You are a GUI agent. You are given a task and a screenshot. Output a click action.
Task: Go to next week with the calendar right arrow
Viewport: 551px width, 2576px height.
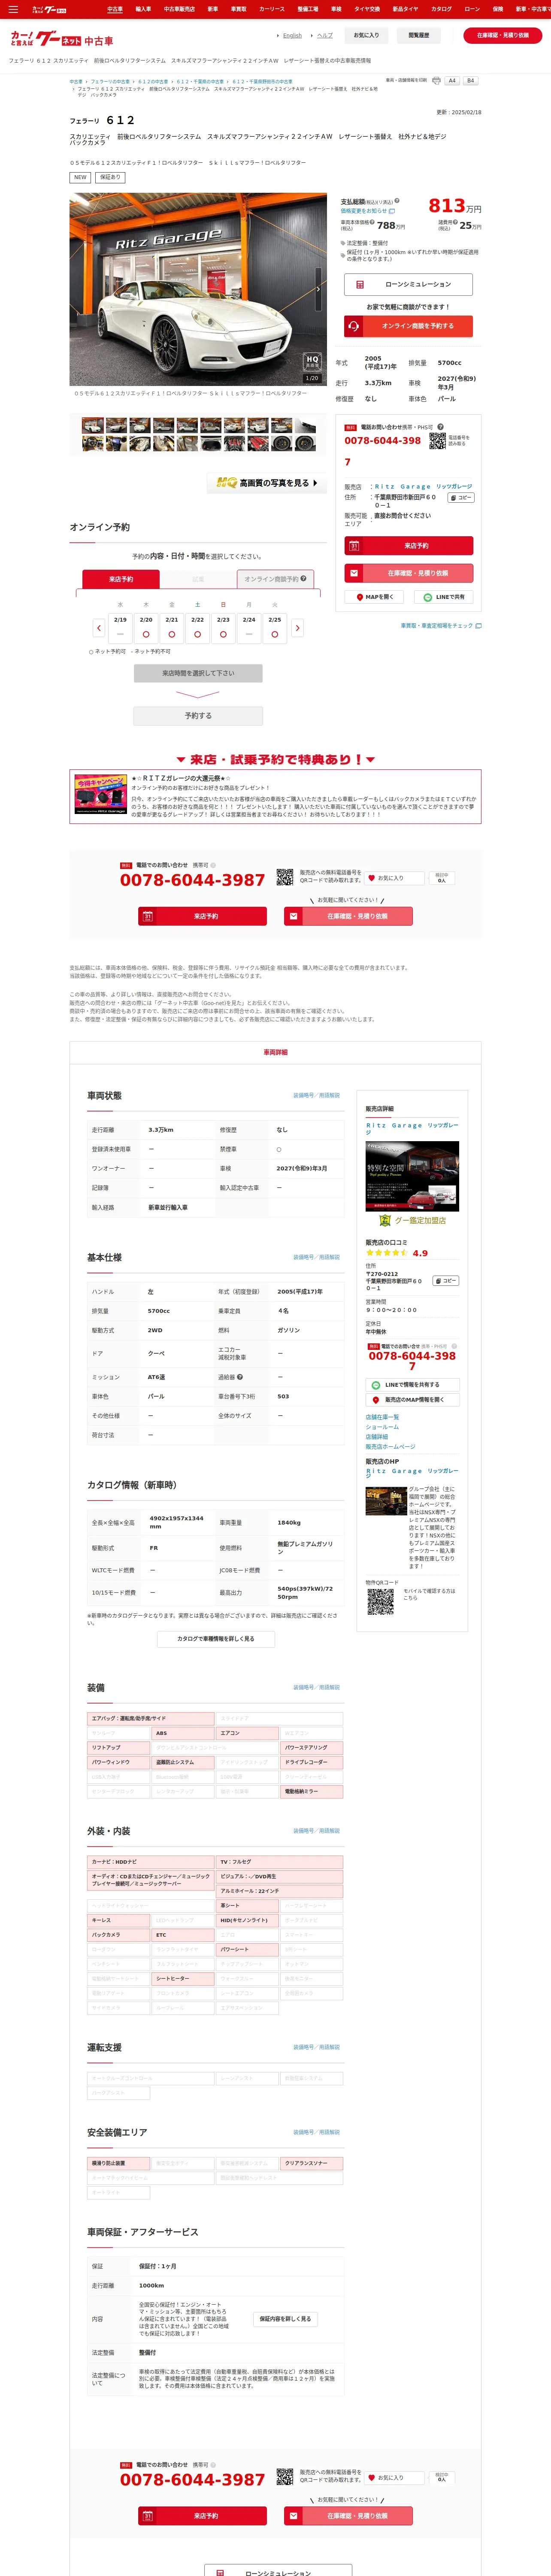point(297,628)
